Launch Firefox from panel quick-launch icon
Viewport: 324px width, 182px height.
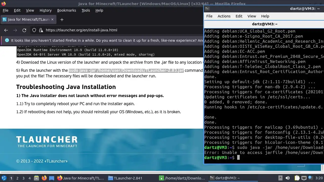[x=44, y=178]
